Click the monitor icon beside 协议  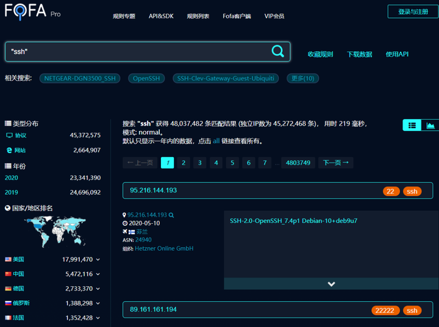click(9, 135)
